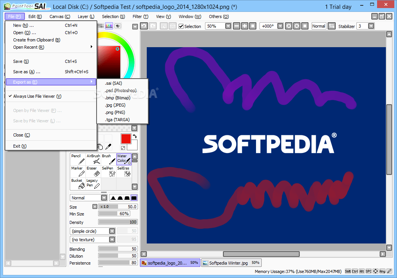Screen dimensions: 397x278
Task: Show the color swatches panel icon
Action: pyautogui.click(x=109, y=26)
